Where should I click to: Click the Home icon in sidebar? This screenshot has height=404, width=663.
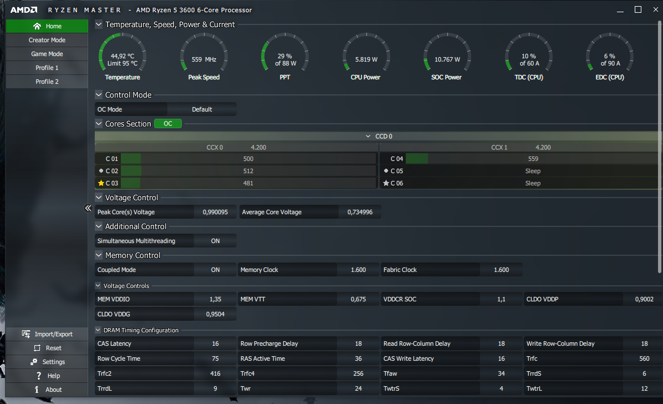pyautogui.click(x=37, y=26)
